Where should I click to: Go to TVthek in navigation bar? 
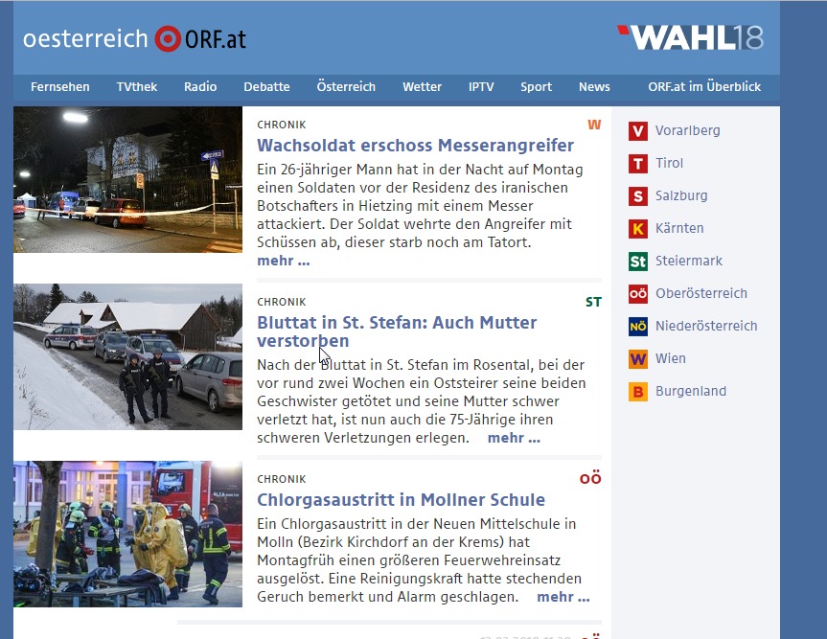(x=137, y=87)
